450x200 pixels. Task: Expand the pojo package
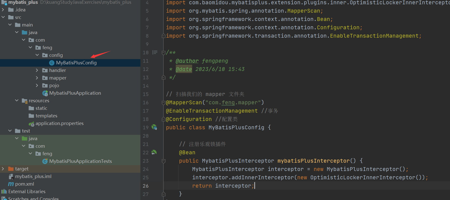coord(37,86)
